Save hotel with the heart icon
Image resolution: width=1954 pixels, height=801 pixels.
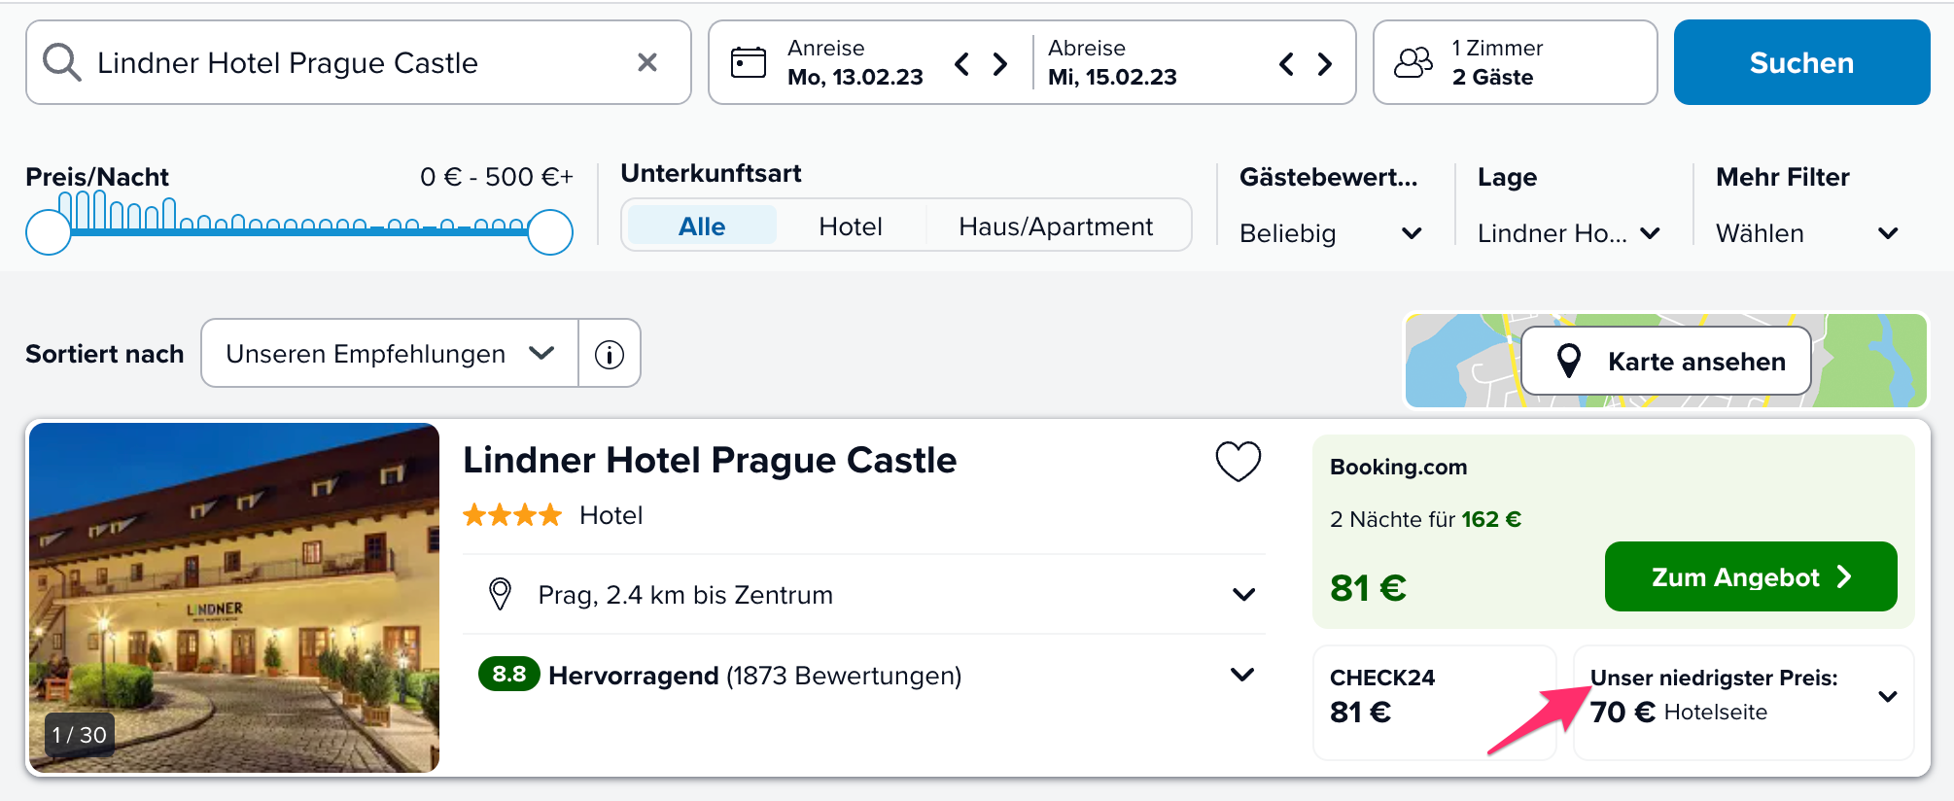[1238, 461]
